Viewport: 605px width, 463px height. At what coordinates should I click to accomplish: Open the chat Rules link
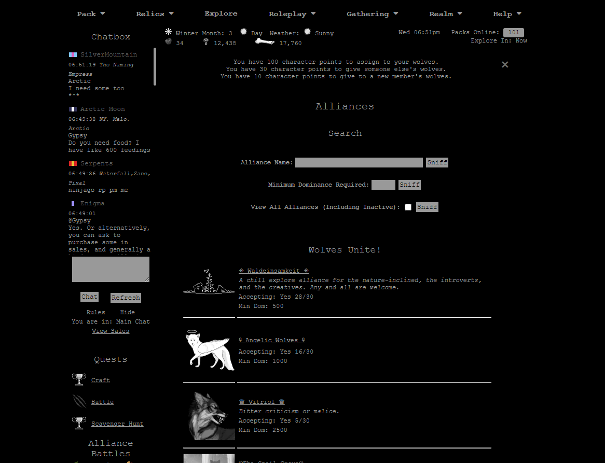click(x=95, y=312)
